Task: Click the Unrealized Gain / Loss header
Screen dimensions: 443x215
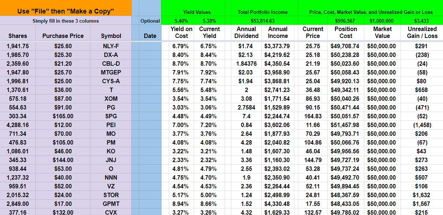Action: (422, 32)
